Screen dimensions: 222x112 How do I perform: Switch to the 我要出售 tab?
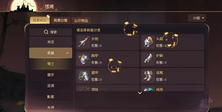click(x=60, y=20)
